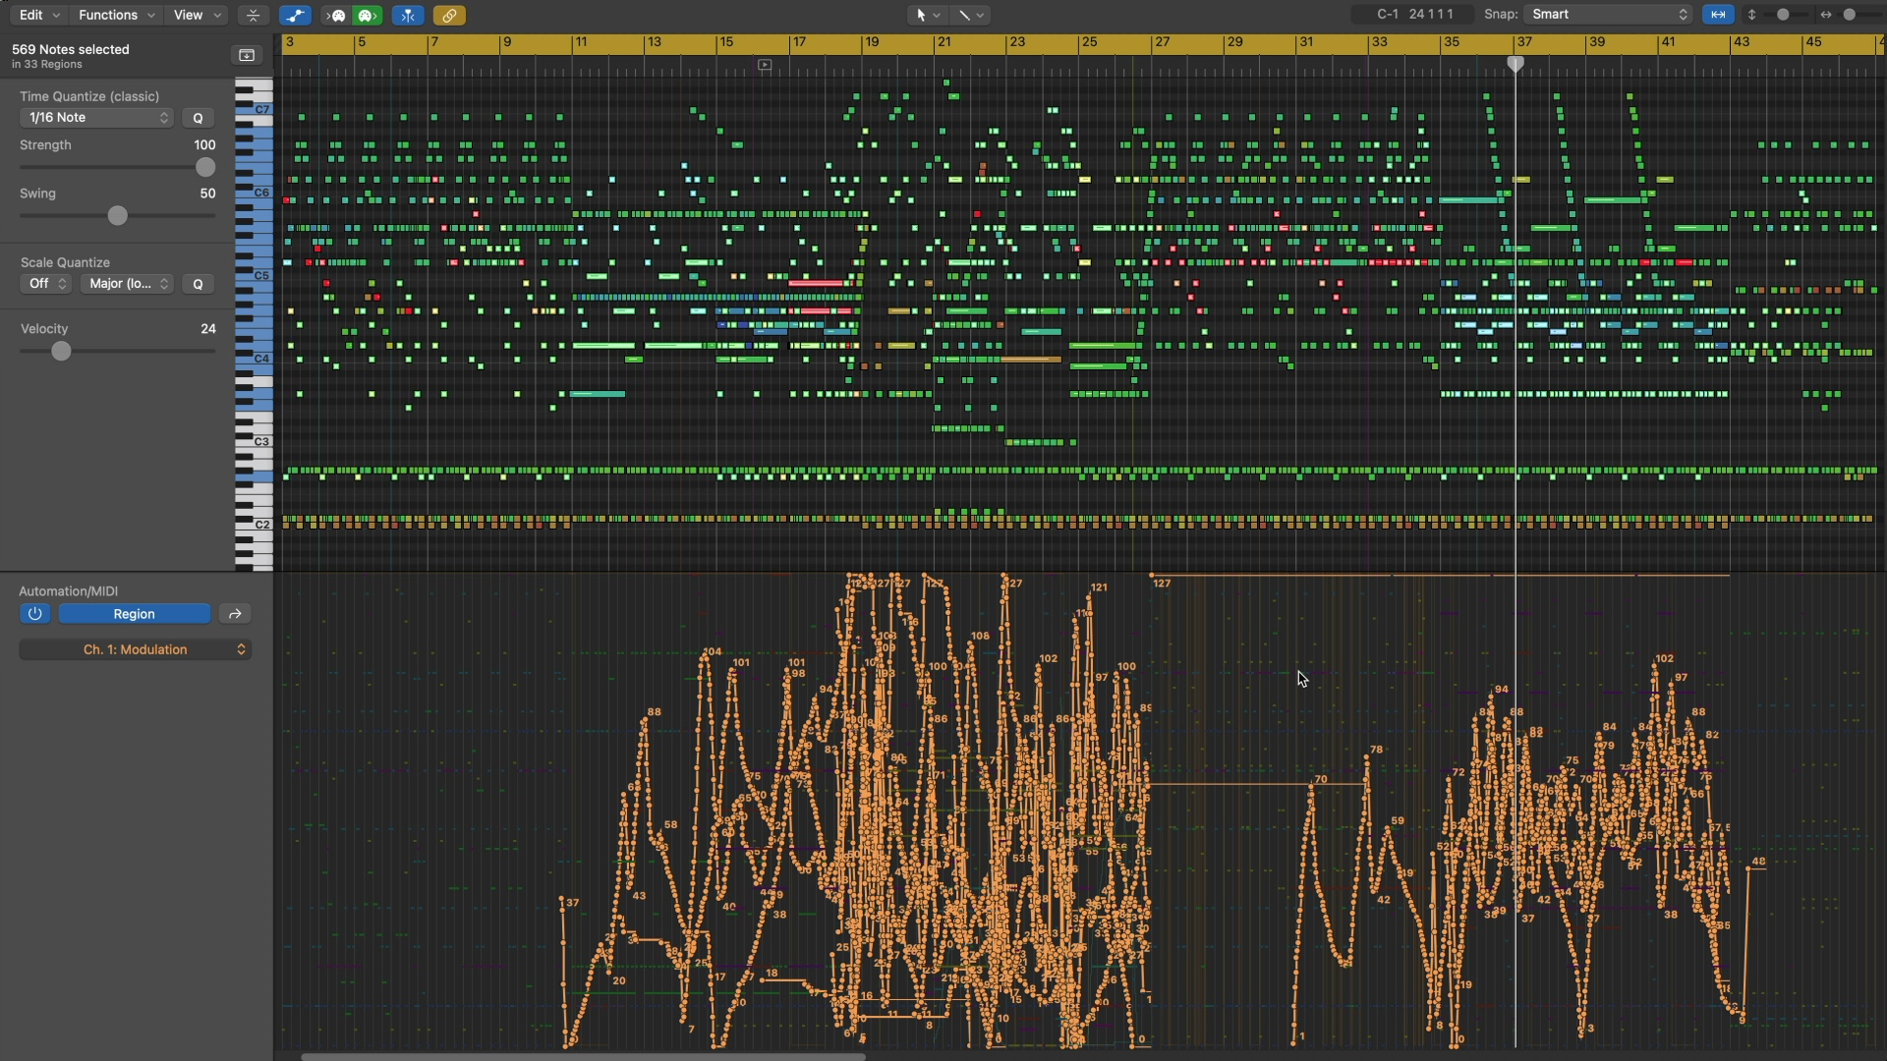Toggle the Show Automation button in toolbar

pos(295,15)
